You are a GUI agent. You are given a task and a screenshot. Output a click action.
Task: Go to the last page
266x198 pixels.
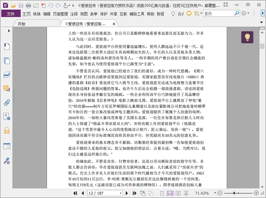(x=134, y=193)
